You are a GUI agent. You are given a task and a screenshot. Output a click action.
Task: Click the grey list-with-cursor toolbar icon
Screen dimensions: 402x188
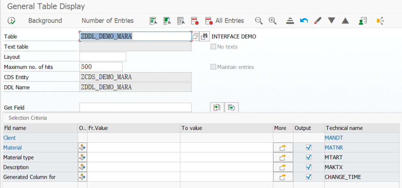[x=181, y=21]
